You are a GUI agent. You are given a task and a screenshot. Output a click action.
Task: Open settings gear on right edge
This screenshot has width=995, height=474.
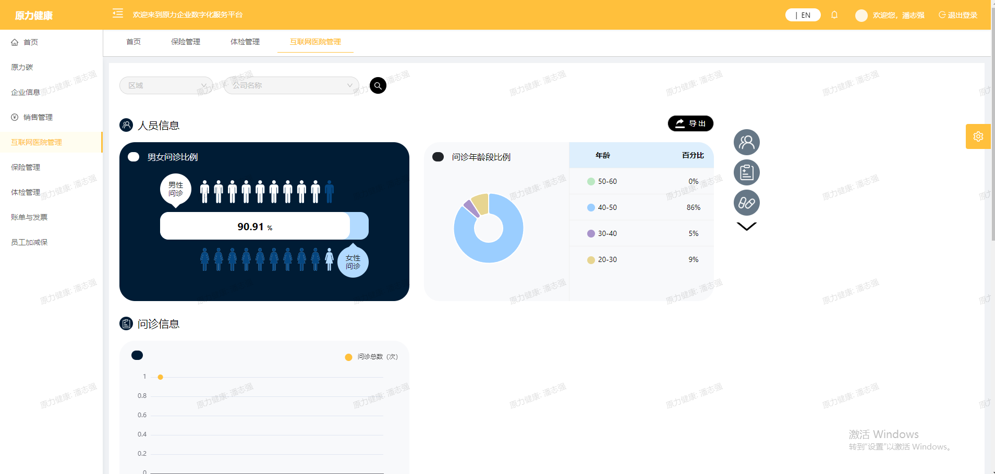(x=978, y=136)
